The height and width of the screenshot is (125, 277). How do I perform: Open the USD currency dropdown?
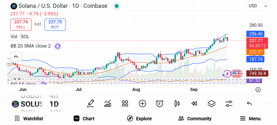coord(258,6)
